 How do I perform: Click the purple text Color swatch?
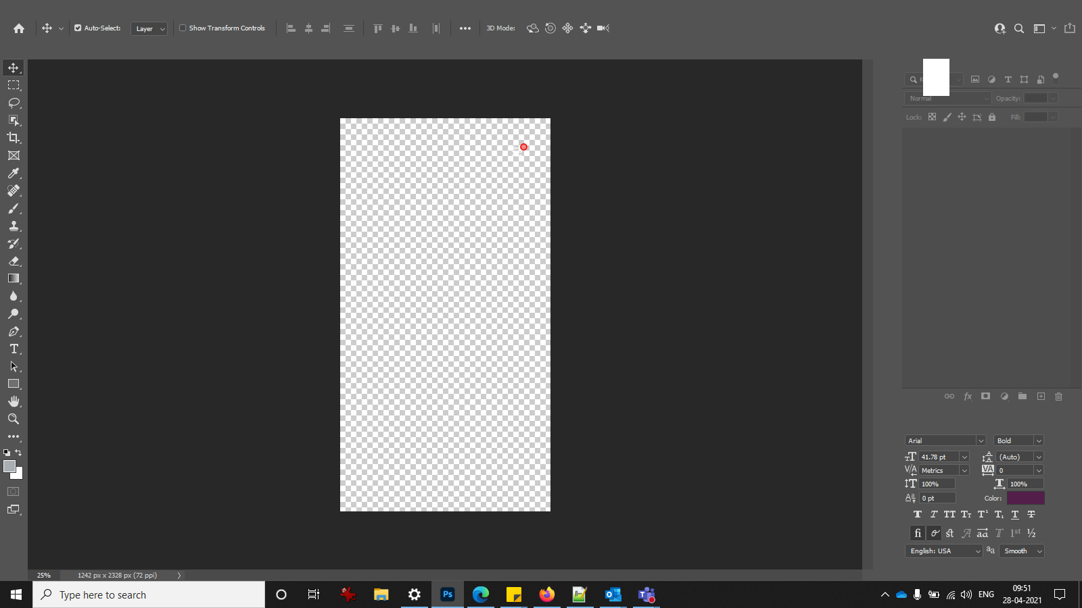[1026, 498]
